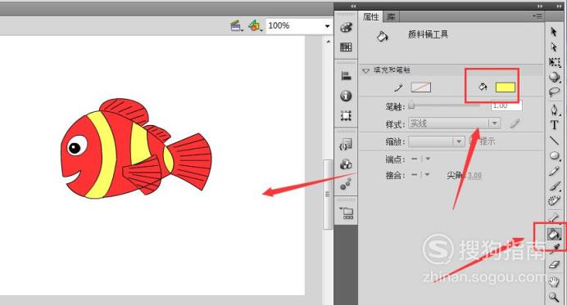
Task: Open the Info panel icon
Action: (346, 96)
